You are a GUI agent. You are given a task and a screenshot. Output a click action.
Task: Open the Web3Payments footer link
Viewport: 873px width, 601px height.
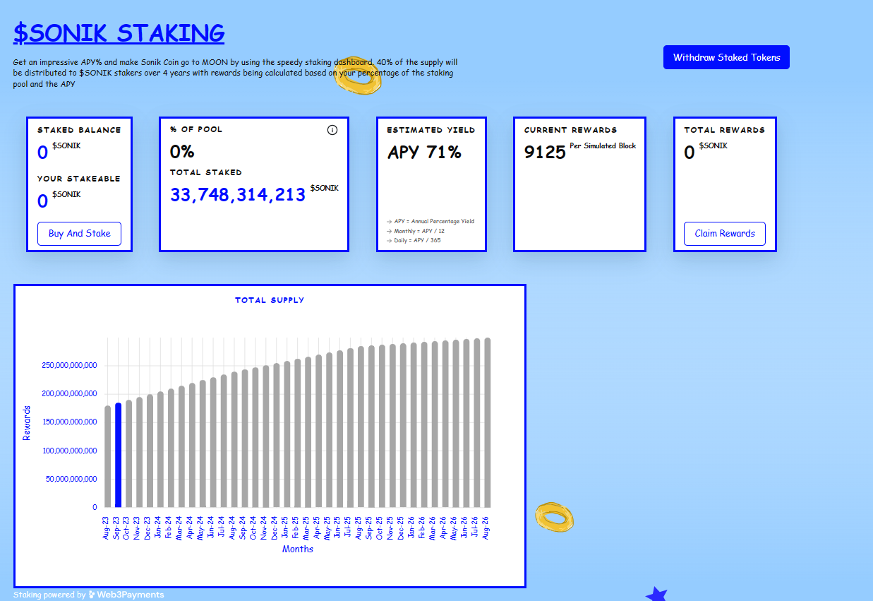point(126,595)
